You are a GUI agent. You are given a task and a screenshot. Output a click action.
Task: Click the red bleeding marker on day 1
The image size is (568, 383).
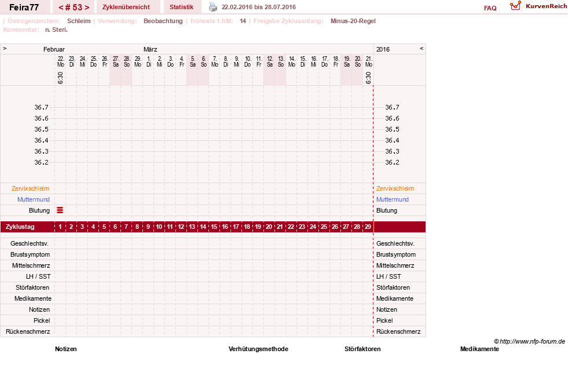[x=60, y=210]
